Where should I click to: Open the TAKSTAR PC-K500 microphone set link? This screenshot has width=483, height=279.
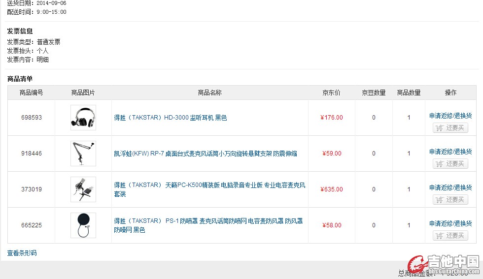(209, 189)
